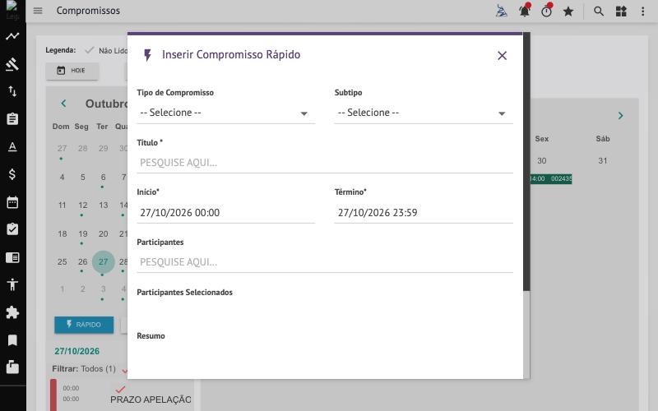The height and width of the screenshot is (411, 658).
Task: Open the clipboard document sidebar icon
Action: (12, 118)
